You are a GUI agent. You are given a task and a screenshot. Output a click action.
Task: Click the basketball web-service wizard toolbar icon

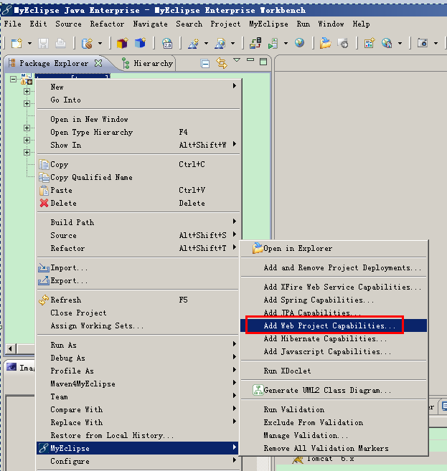pyautogui.click(x=87, y=44)
